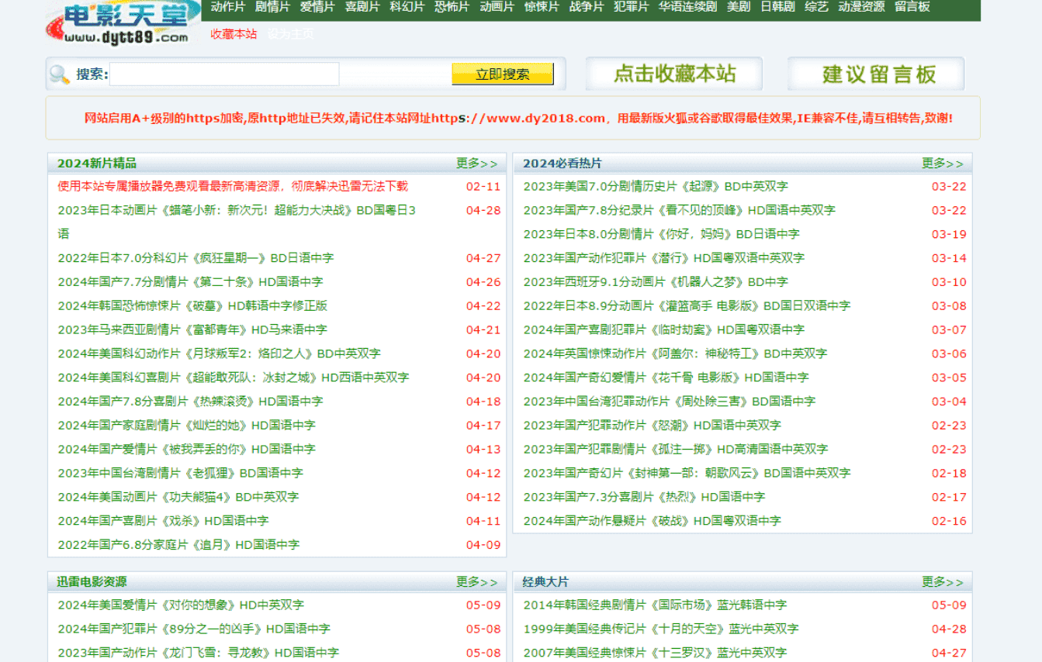Open the 动作片 nav menu item
Screen dimensions: 1042x662
point(228,7)
